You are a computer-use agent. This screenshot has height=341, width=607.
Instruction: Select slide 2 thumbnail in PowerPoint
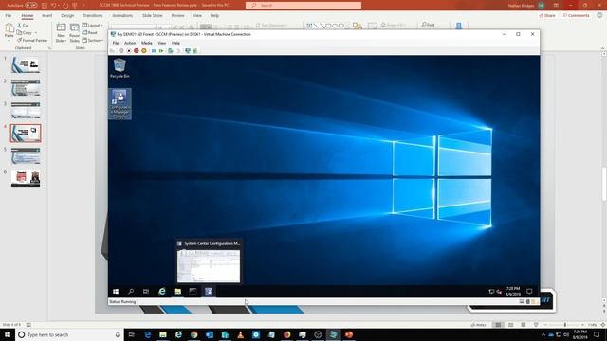coord(26,88)
